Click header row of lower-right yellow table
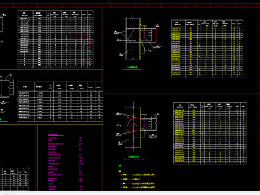Screen dimensions: 260x195 pyautogui.click(x=210, y=106)
